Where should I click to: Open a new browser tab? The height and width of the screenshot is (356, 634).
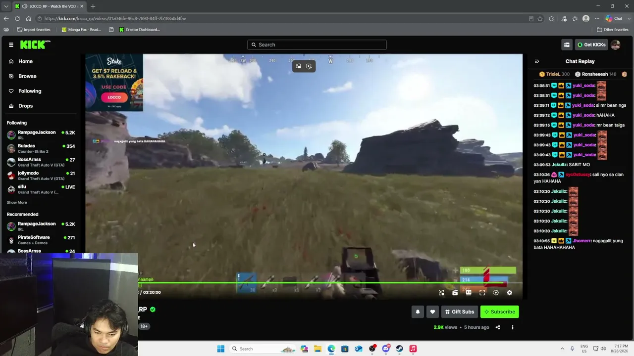pyautogui.click(x=93, y=6)
